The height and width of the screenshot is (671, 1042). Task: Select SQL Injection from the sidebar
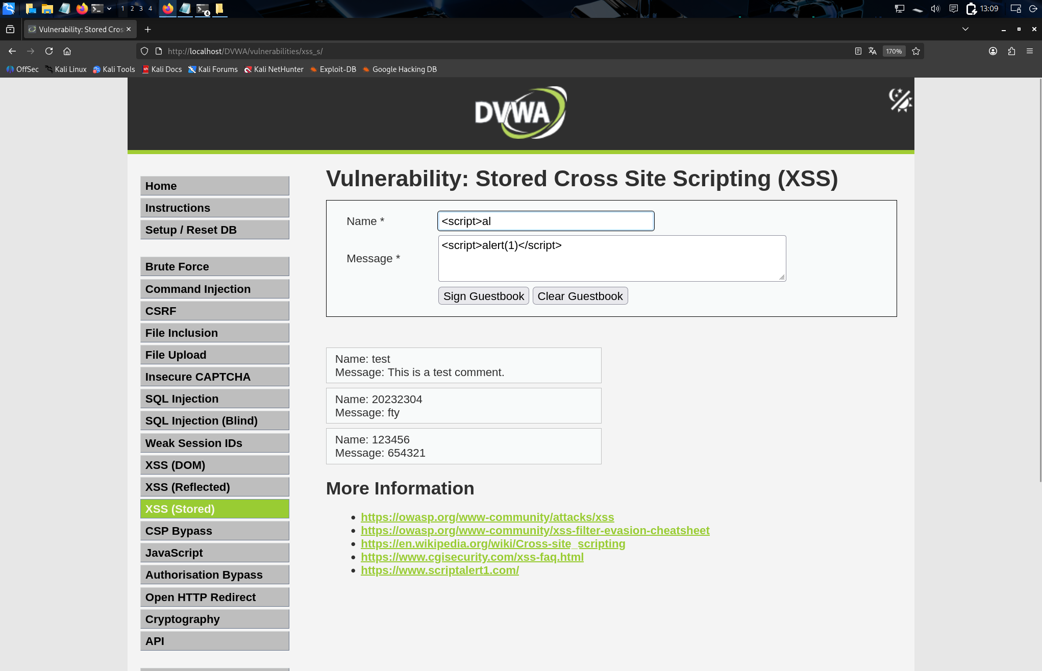[x=214, y=399]
